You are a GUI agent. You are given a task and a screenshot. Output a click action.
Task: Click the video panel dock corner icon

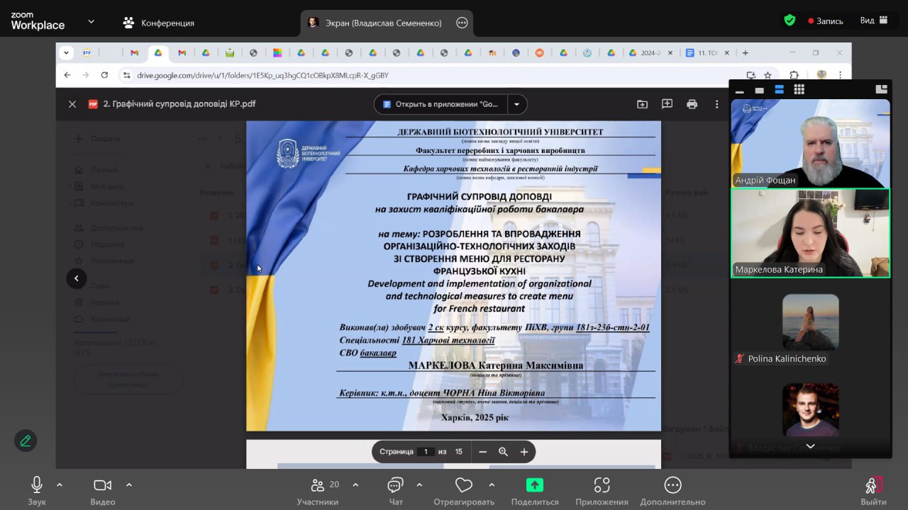pos(882,89)
